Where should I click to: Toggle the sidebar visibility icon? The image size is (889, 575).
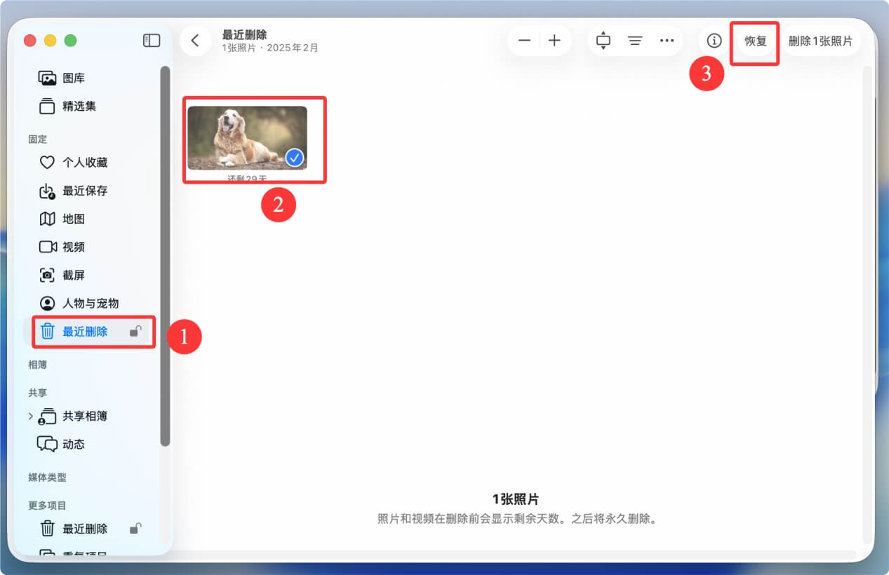tap(150, 40)
